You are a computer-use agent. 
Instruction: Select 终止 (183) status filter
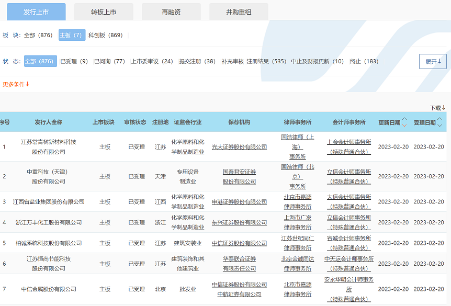tap(364, 61)
